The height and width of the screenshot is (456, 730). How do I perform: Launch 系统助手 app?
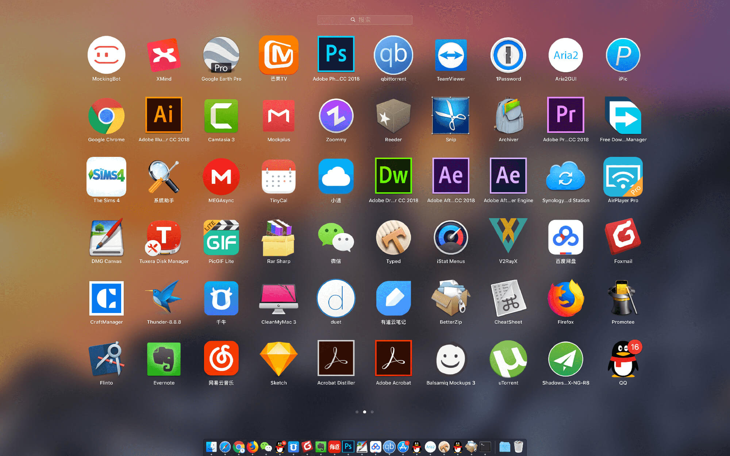164,177
